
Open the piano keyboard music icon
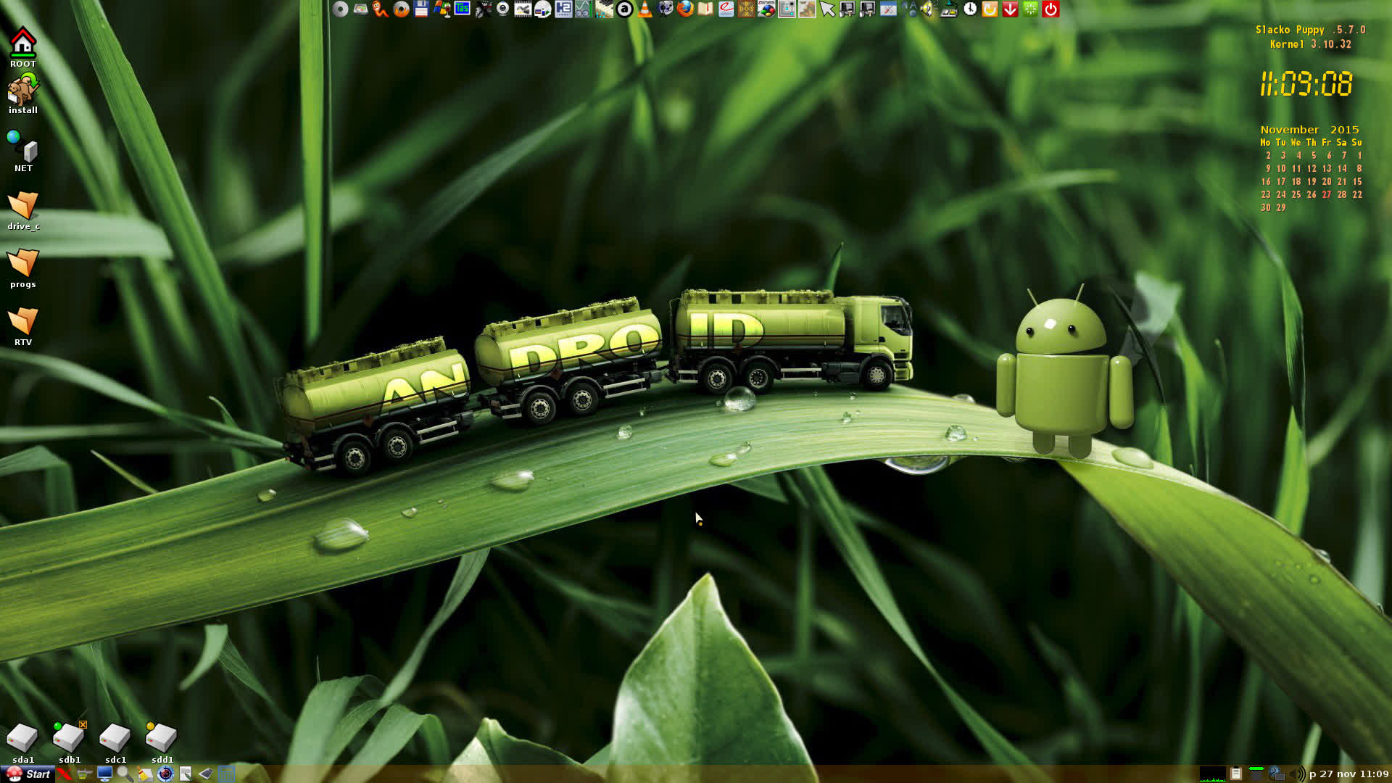pyautogui.click(x=604, y=9)
